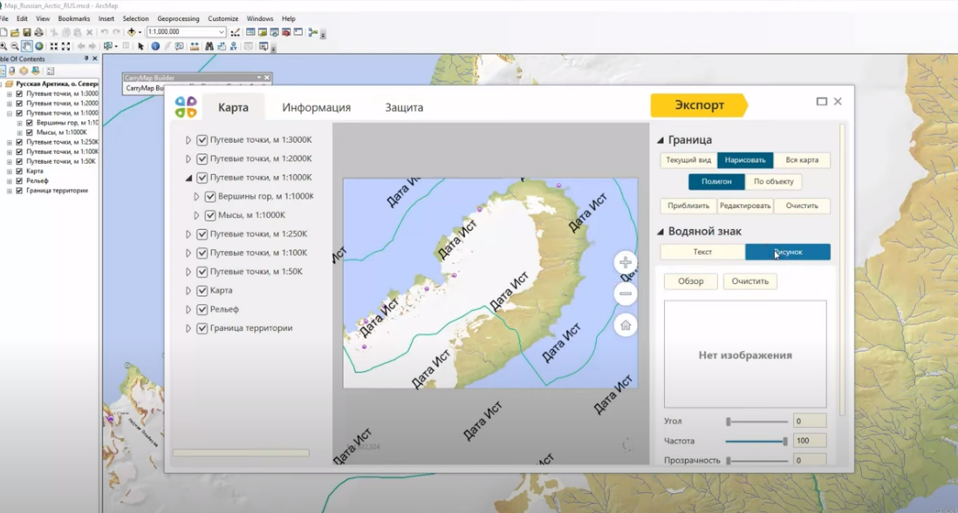This screenshot has width=958, height=513.
Task: Click the Частота slider handle
Action: [x=784, y=442]
